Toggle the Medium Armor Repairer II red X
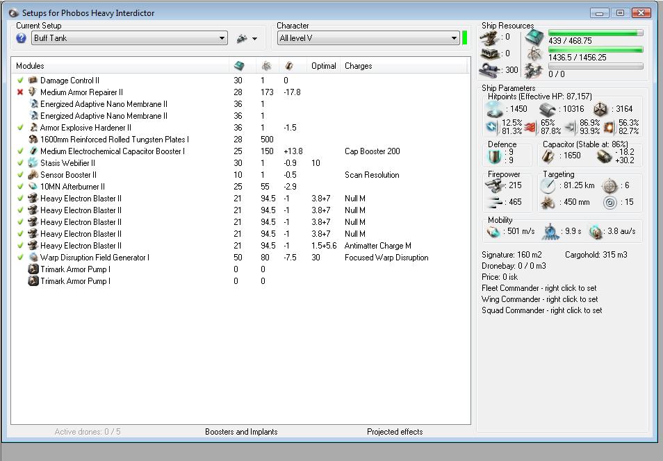This screenshot has width=663, height=461. pyautogui.click(x=20, y=92)
